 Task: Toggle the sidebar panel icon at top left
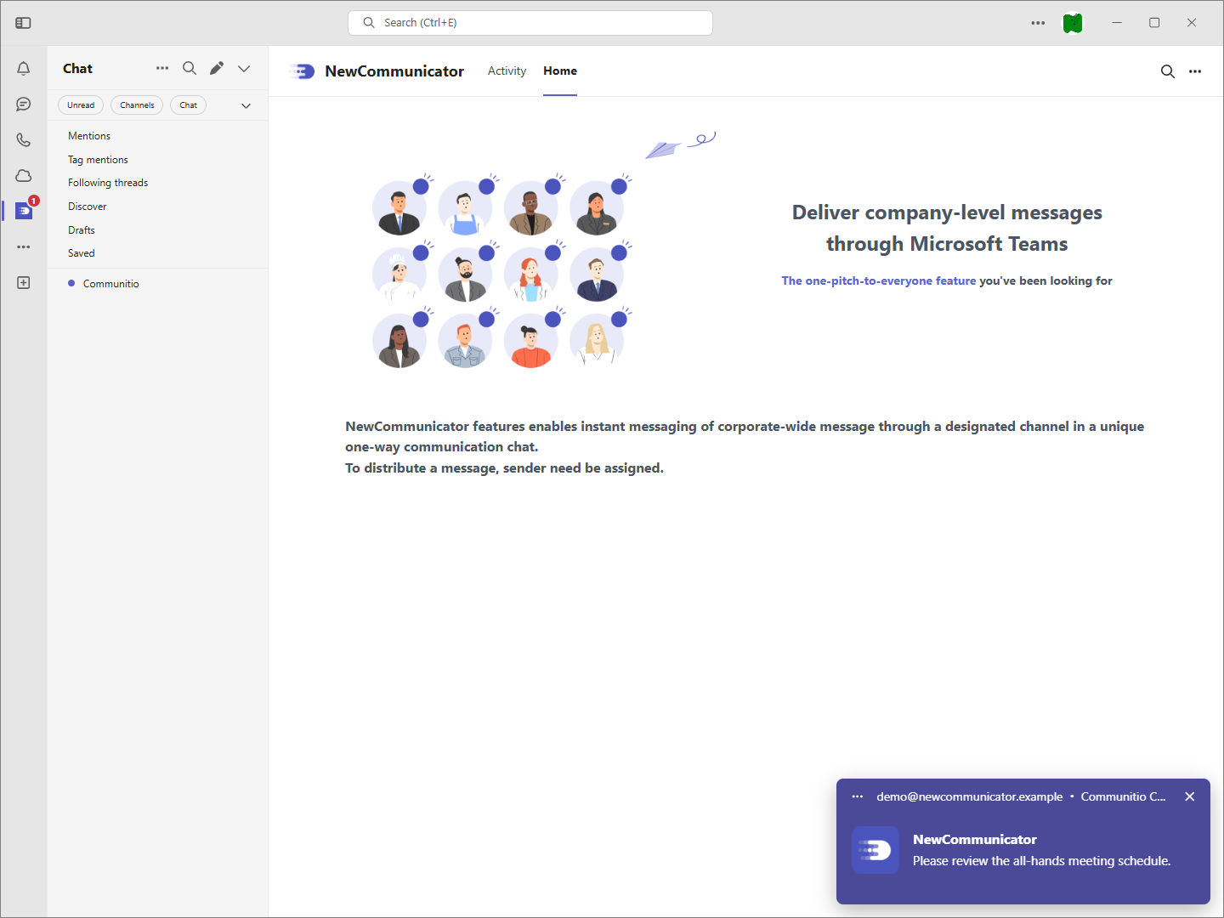coord(23,23)
